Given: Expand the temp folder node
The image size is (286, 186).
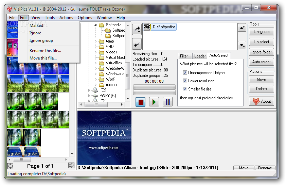Looking at the screenshot, I should [95, 41].
